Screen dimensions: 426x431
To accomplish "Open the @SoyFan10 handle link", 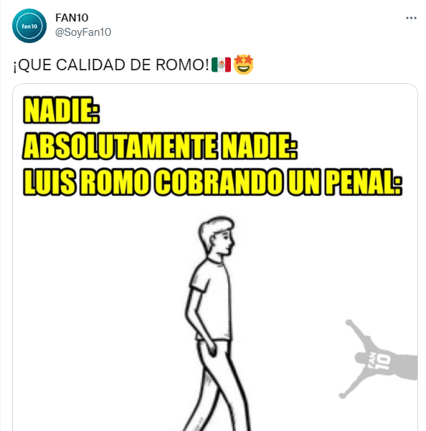I will point(83,32).
